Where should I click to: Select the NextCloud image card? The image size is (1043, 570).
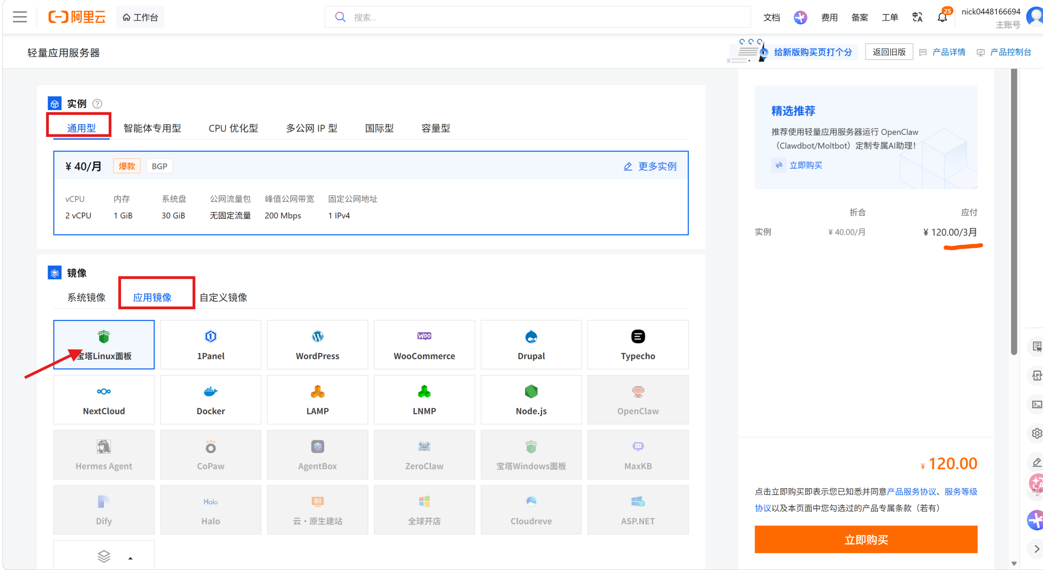(104, 400)
